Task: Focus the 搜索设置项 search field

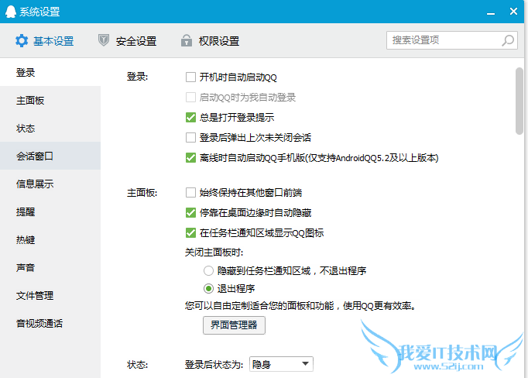Action: point(452,40)
